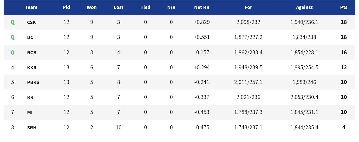Click the green Q icon beside CSK
This screenshot has width=359, height=142.
click(x=13, y=22)
